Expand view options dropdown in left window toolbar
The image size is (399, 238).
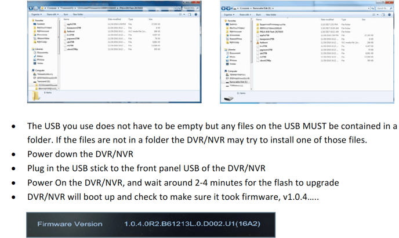[x=184, y=14]
